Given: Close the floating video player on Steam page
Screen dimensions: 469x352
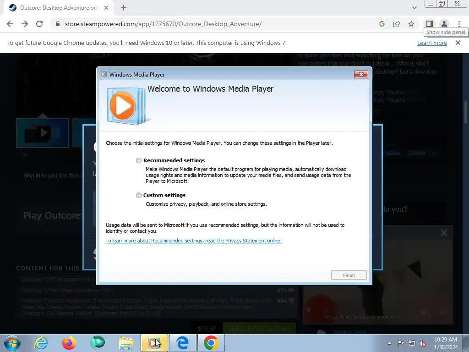Looking at the screenshot, I should (444, 233).
